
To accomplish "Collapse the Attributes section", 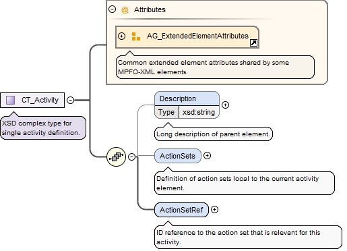I will point(112,9).
